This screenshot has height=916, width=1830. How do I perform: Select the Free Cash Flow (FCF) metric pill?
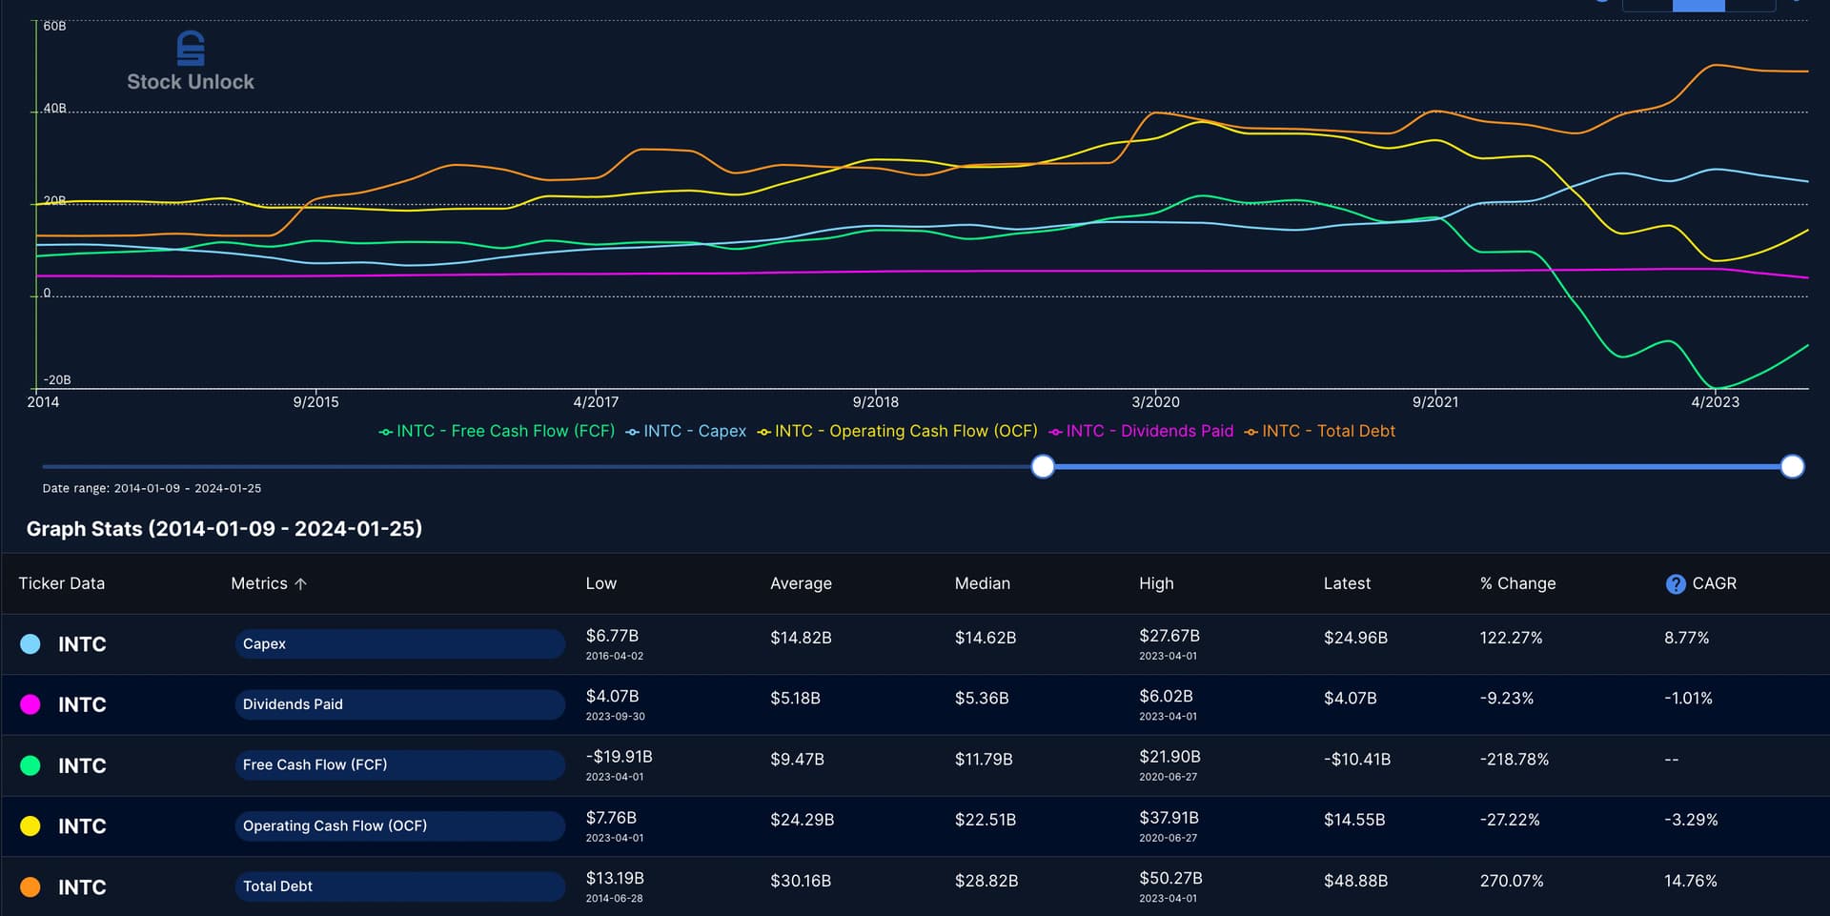(x=400, y=764)
